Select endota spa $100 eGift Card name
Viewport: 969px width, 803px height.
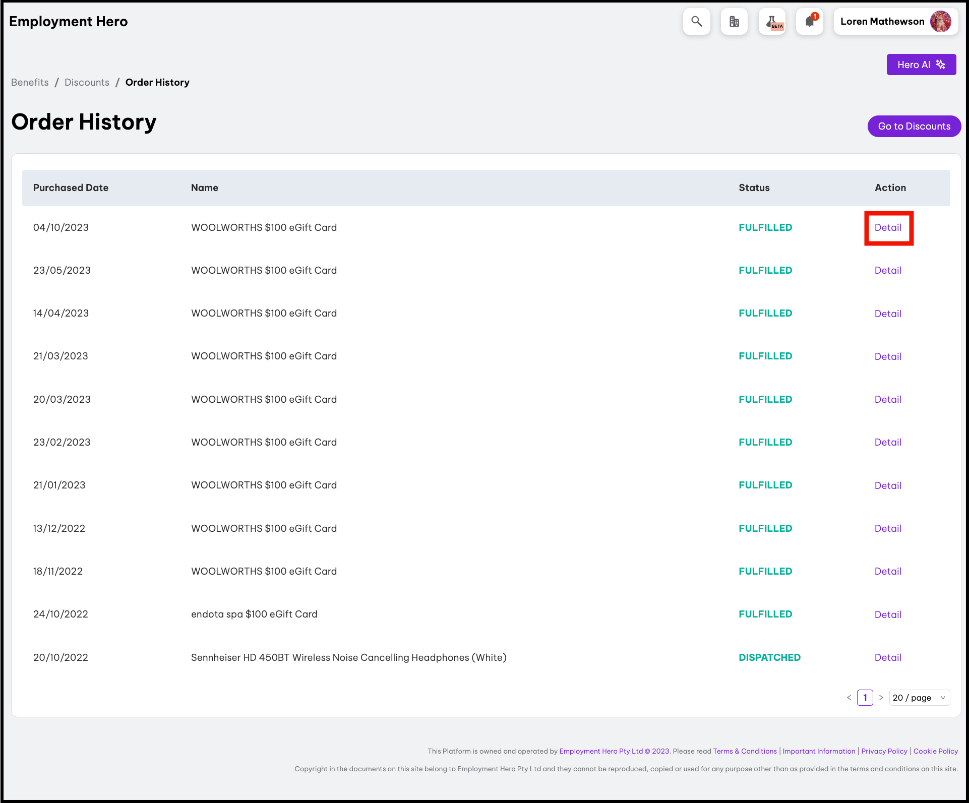click(254, 614)
